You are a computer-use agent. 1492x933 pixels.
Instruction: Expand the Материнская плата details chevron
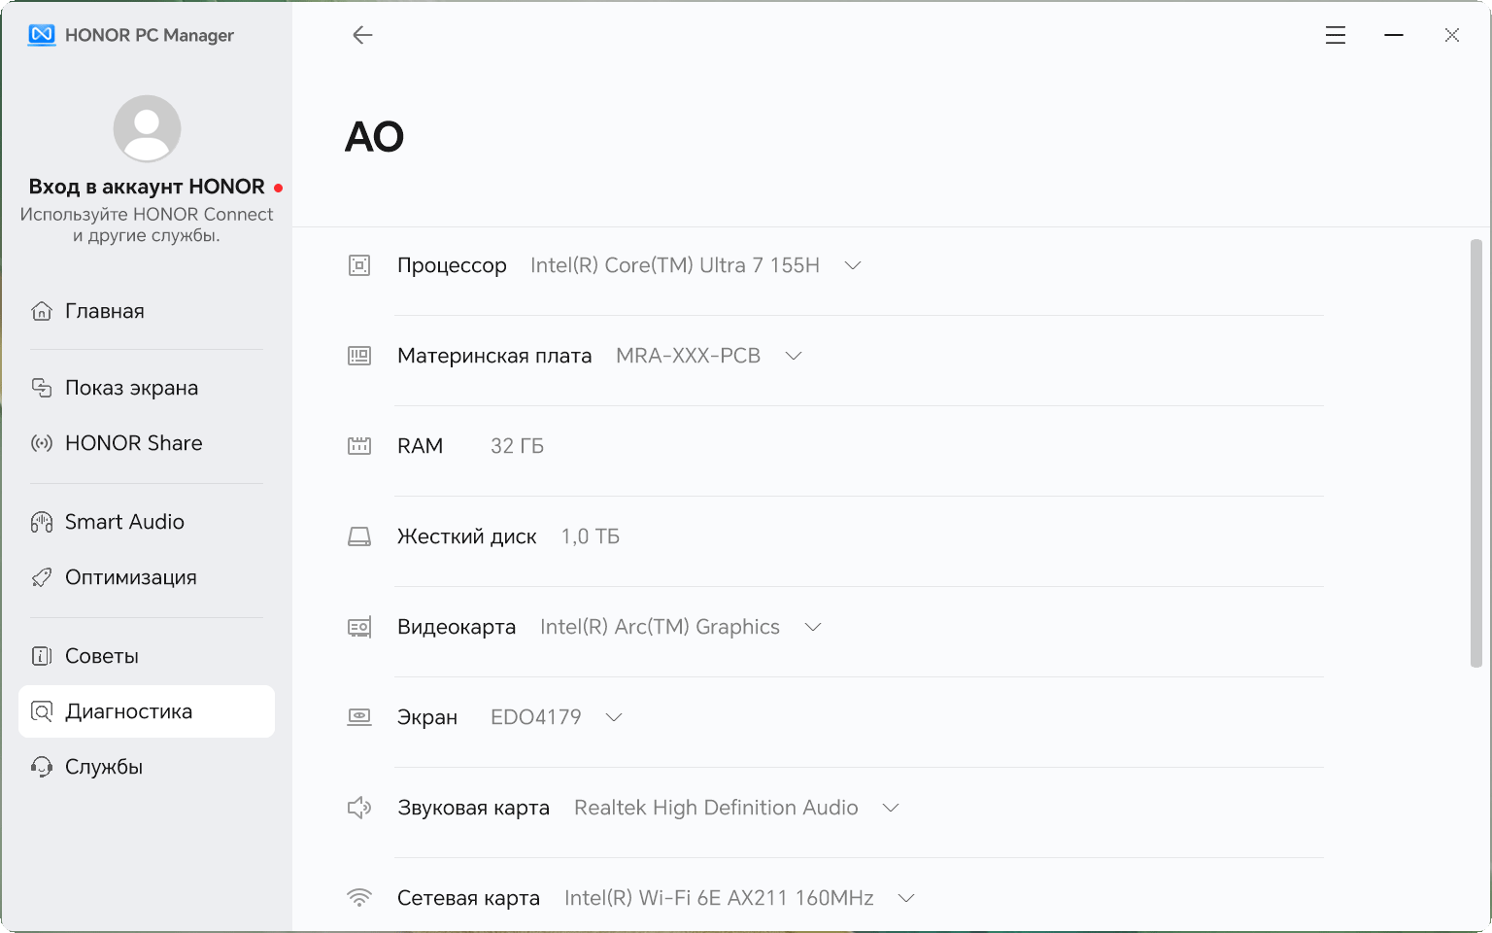[x=794, y=356]
